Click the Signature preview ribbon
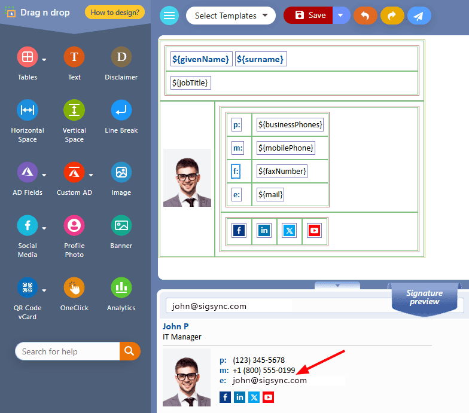 (425, 298)
